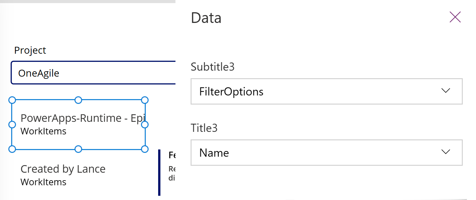Click the top-right selection resize handle
Screen dimensions: 476x200
coord(145,100)
